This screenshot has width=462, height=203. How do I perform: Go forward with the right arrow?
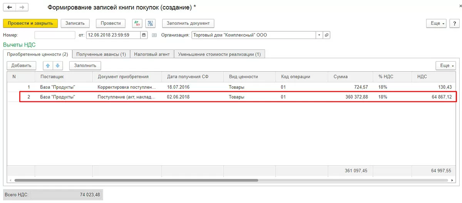22,7
